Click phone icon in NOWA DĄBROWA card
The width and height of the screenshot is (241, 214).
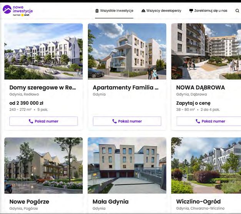[198, 121]
